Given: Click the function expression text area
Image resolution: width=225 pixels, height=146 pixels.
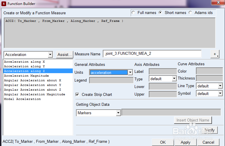Looking at the screenshot, I should [x=110, y=33].
